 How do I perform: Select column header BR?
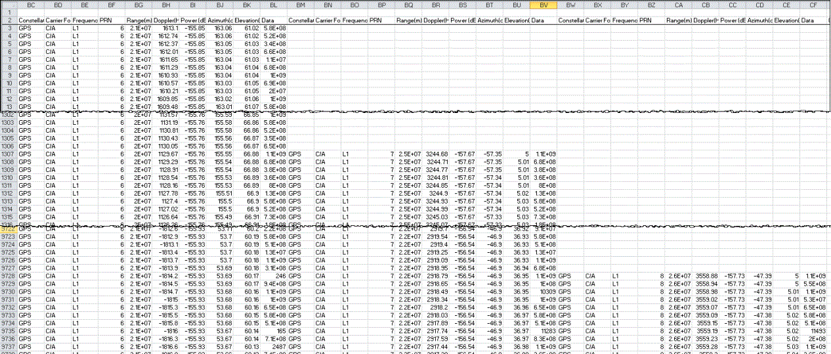(x=436, y=5)
